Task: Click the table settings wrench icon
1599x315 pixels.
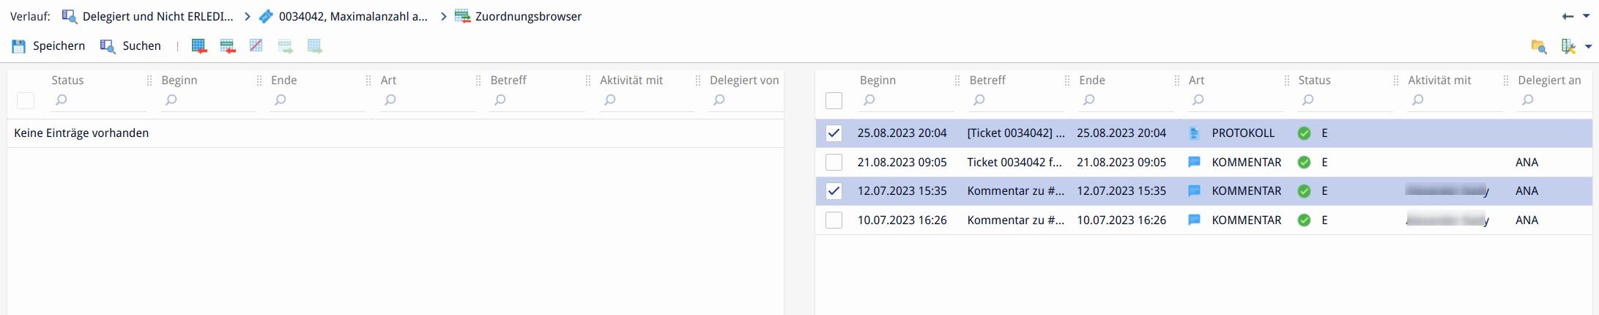Action: pos(1568,46)
